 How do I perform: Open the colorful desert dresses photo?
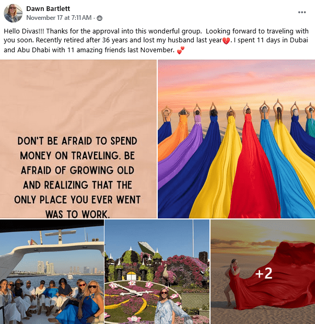[x=236, y=139]
